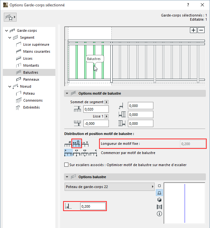The height and width of the screenshot is (228, 210).
Task: Select Connexions under Noeud
Action: tap(33, 100)
